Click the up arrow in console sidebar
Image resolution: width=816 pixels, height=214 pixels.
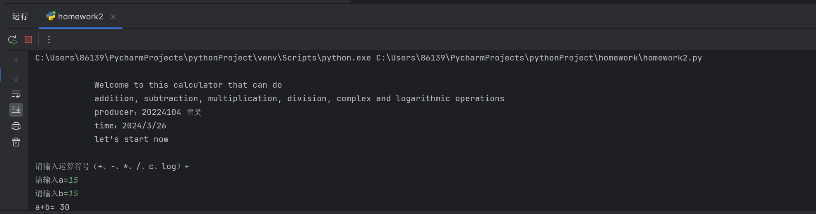(16, 62)
